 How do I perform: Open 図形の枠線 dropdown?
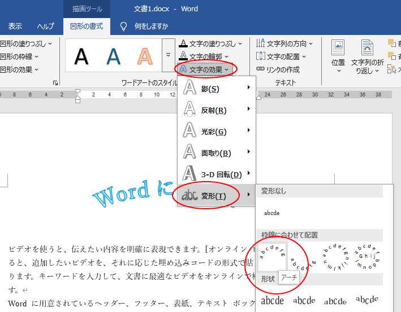click(x=19, y=56)
